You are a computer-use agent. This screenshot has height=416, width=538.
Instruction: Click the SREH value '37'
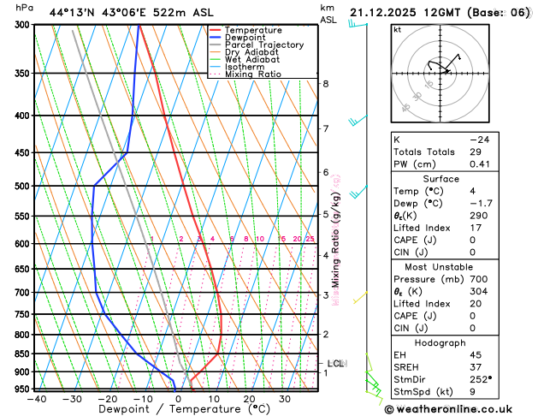[x=476, y=367]
